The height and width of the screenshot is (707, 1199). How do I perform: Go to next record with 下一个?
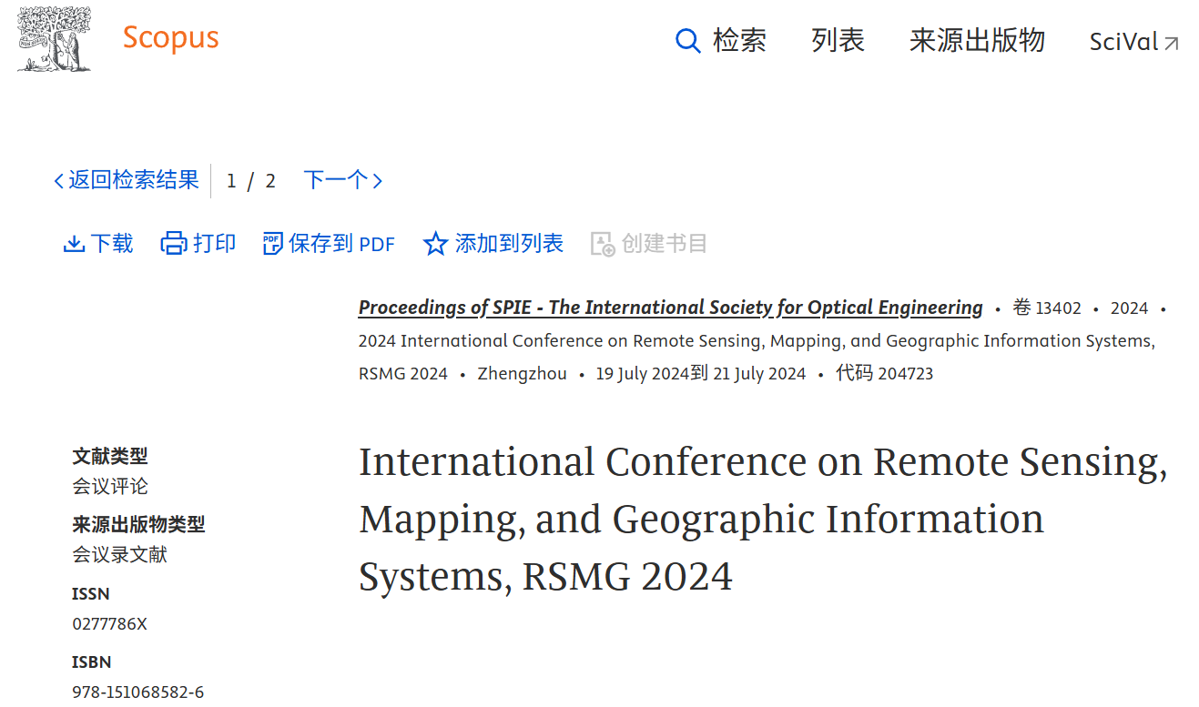pos(335,180)
